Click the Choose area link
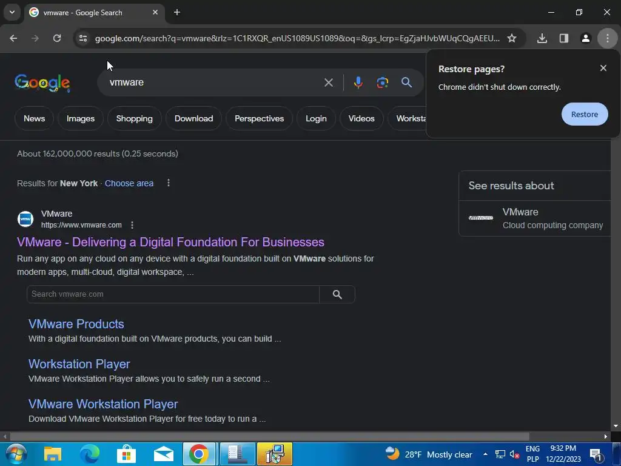Viewport: 621px width, 466px height. [129, 183]
